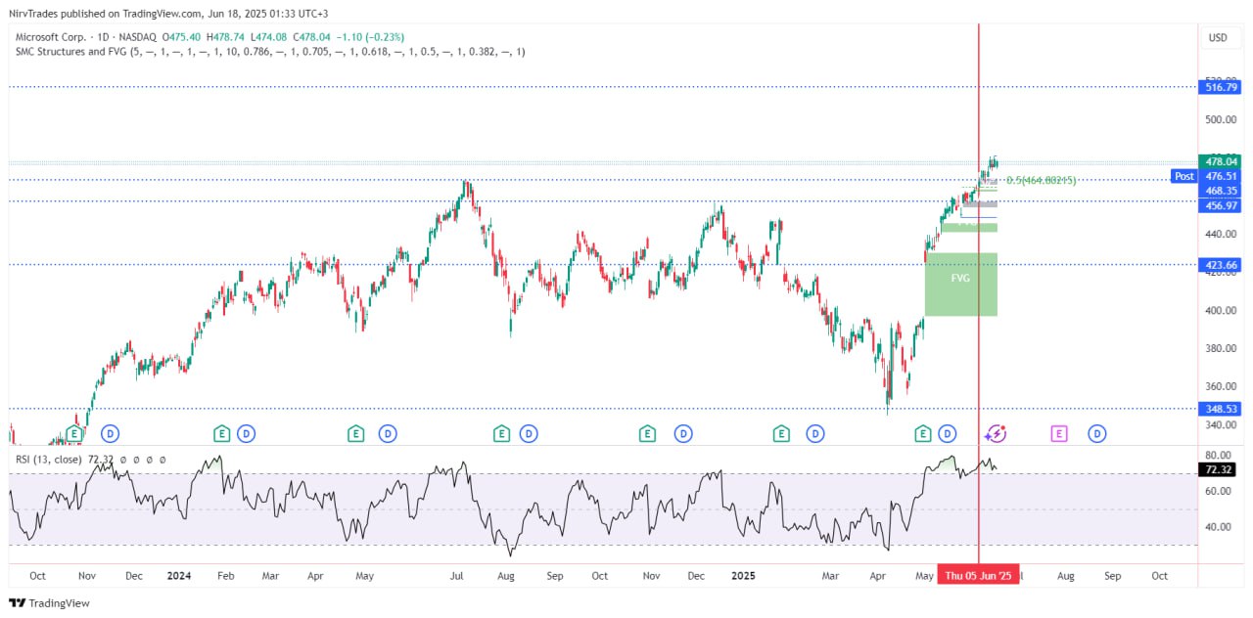Click the purple upcoming earnings E marker
Viewport: 1253px width, 618px height.
point(1058,433)
